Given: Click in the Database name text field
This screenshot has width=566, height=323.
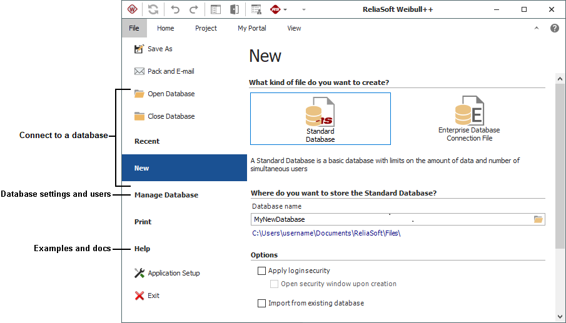Looking at the screenshot, I should click(x=388, y=219).
